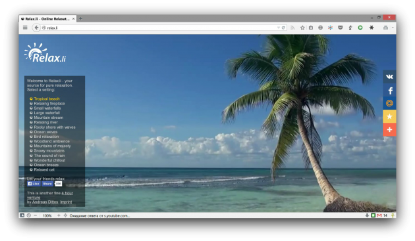Image resolution: width=415 pixels, height=241 pixels.
Task: Click the black asterisk extension icon
Action: pyautogui.click(x=372, y=28)
